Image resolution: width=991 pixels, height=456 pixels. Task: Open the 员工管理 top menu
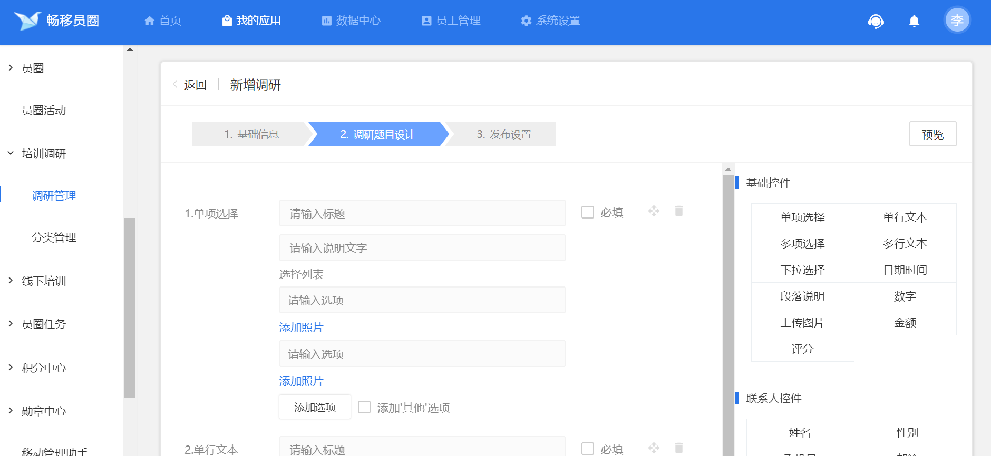point(451,21)
